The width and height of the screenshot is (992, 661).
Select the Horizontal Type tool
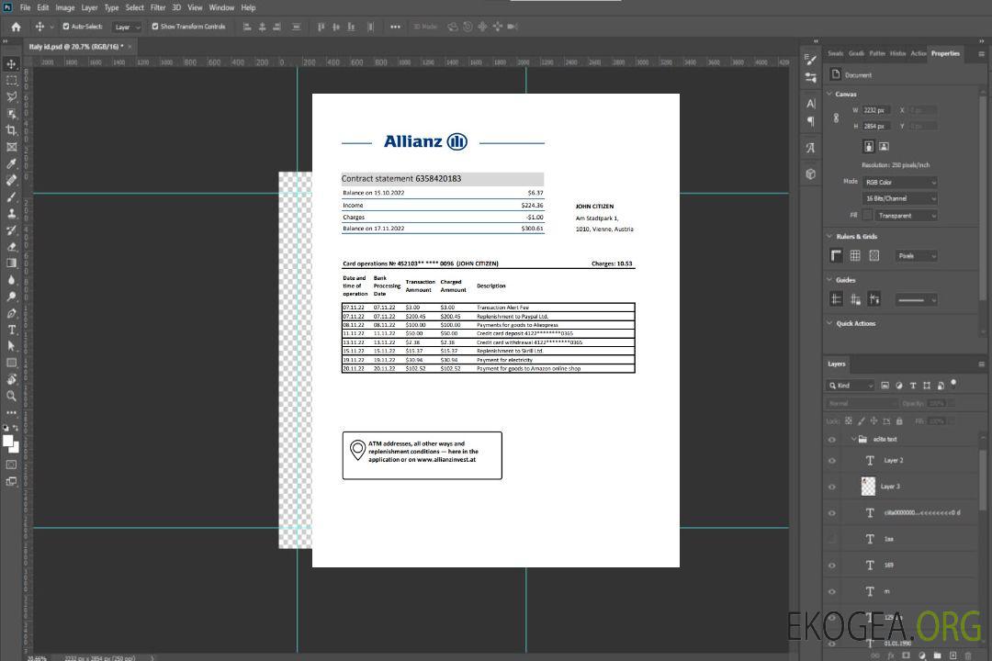[11, 330]
